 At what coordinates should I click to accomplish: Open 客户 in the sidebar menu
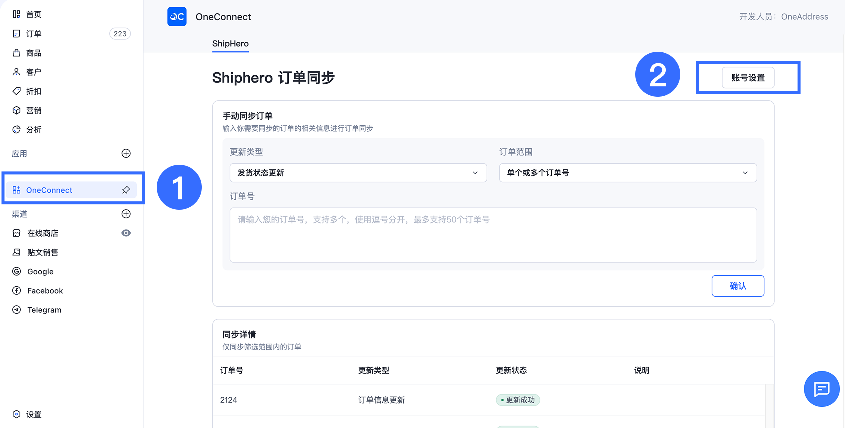(x=34, y=72)
